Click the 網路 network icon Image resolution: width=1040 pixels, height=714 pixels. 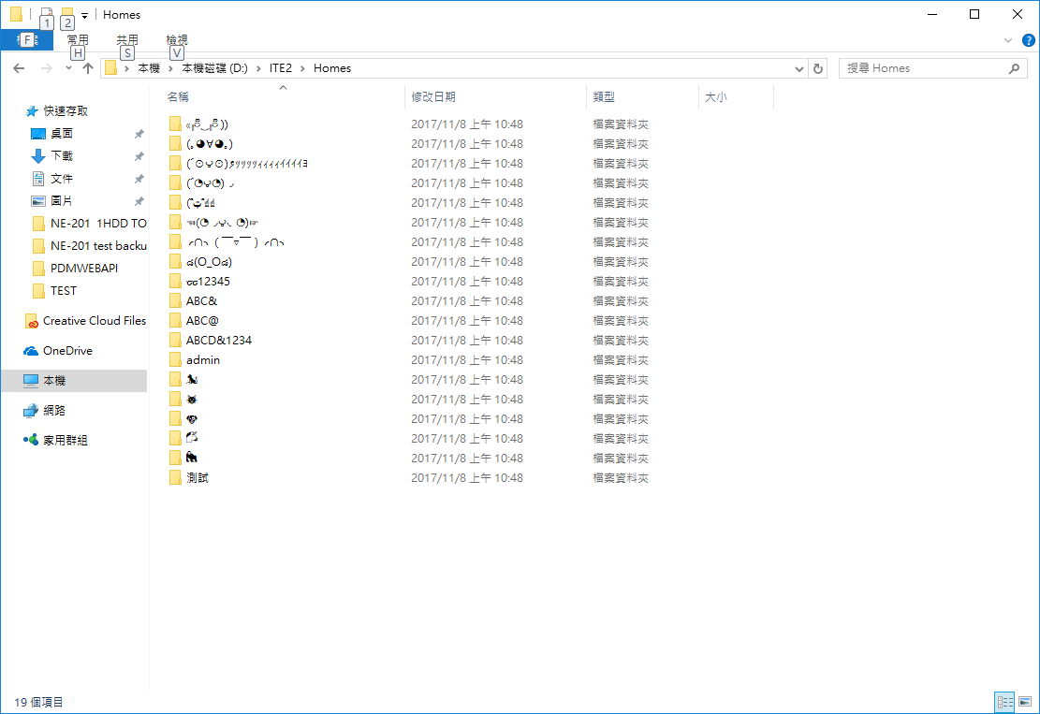(x=31, y=411)
